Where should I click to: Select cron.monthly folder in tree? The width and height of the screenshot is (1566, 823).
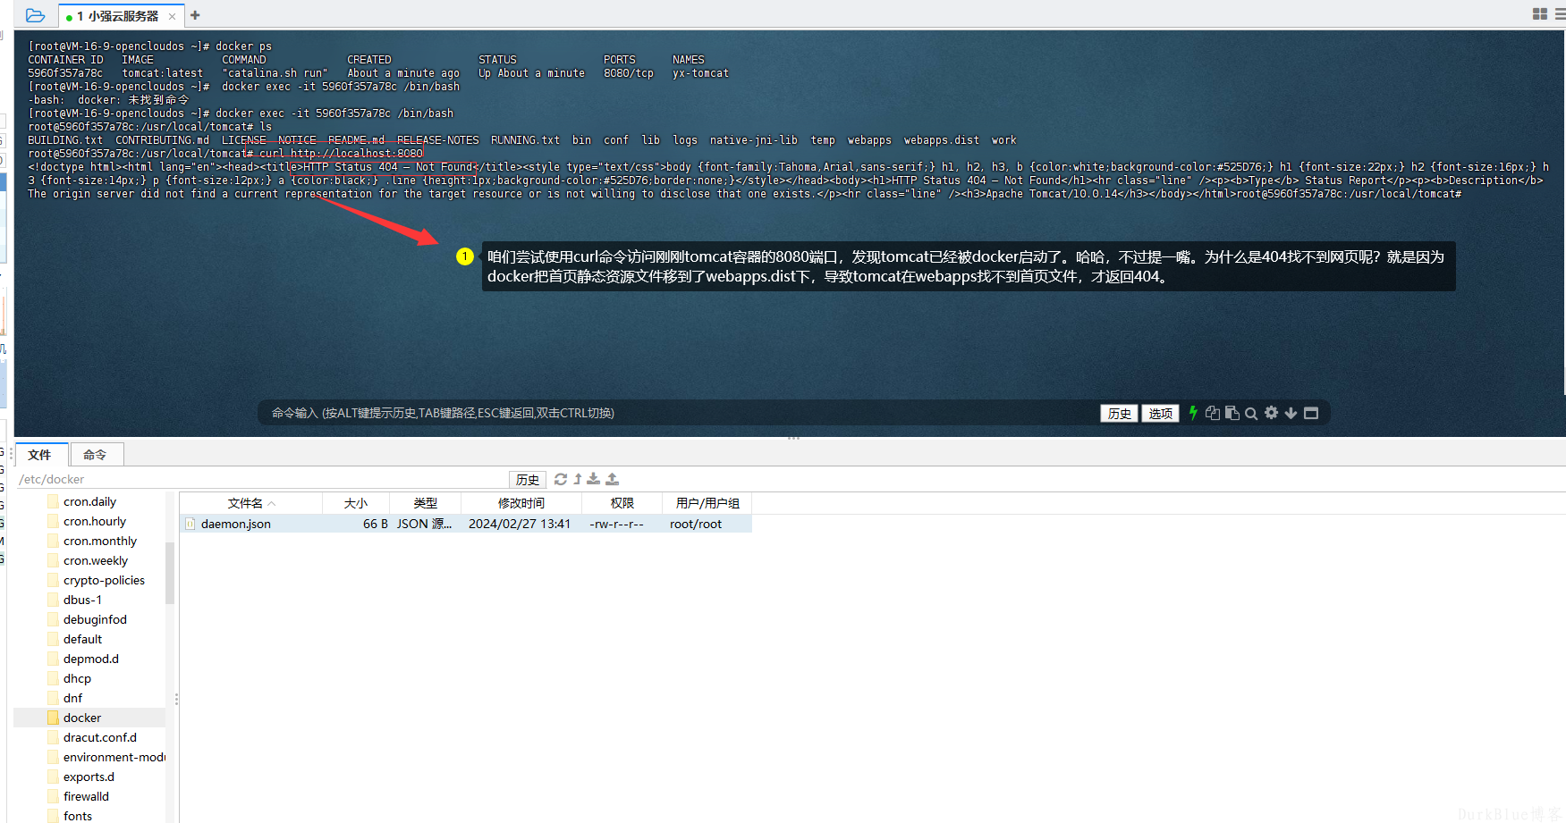pos(100,541)
